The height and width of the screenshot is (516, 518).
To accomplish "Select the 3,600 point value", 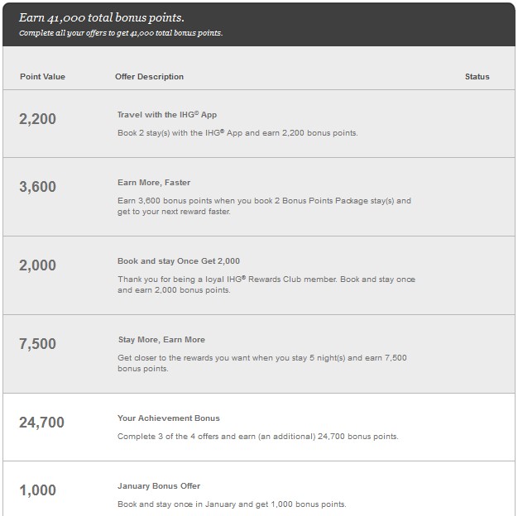I will 37,187.
